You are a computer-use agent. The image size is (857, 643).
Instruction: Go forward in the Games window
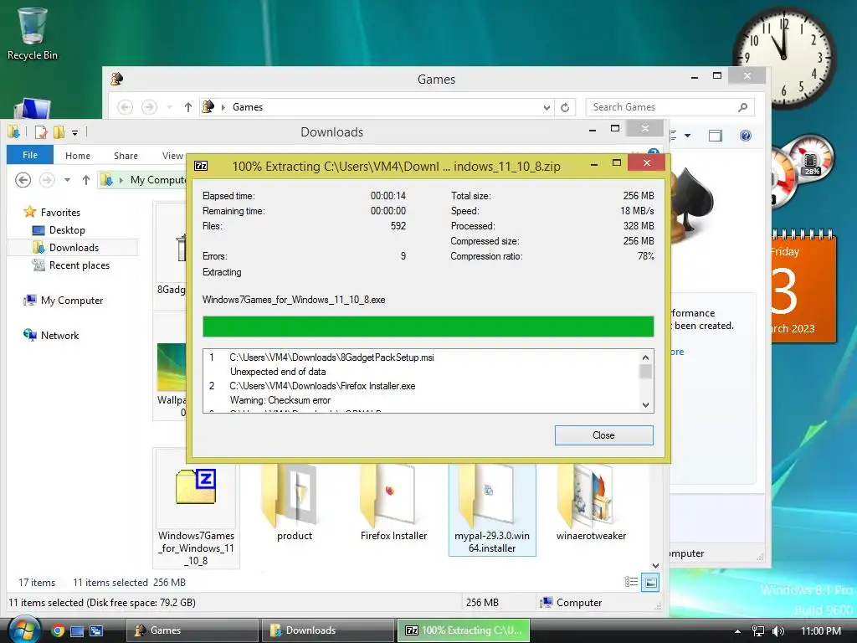click(149, 107)
